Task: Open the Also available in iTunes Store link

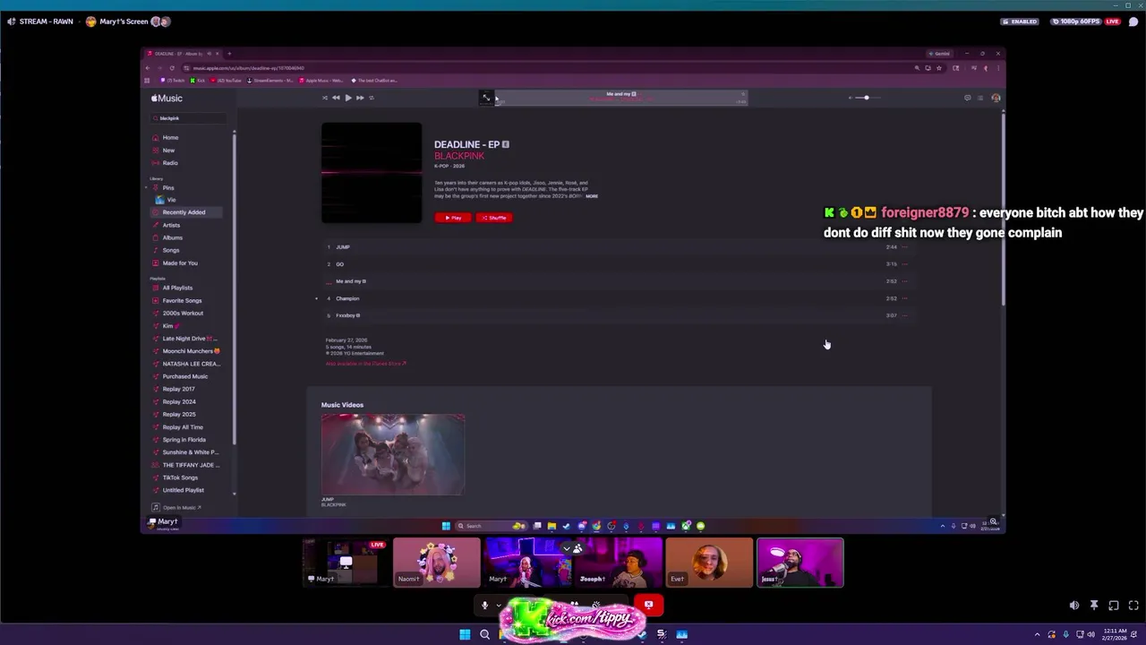Action: click(365, 364)
